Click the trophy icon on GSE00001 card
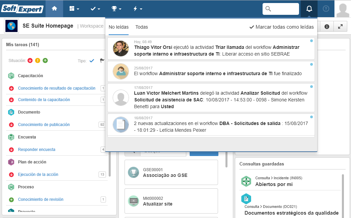This screenshot has width=351, height=218. point(133,173)
